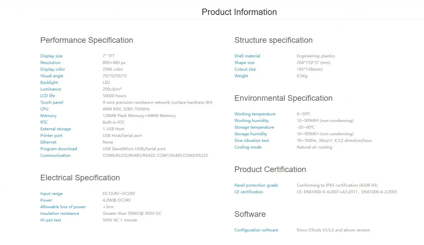The width and height of the screenshot is (424, 245).
Task: Click the Product Information page heading
Action: tap(239, 12)
